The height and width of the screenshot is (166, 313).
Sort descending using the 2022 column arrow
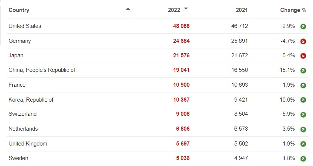pos(186,9)
